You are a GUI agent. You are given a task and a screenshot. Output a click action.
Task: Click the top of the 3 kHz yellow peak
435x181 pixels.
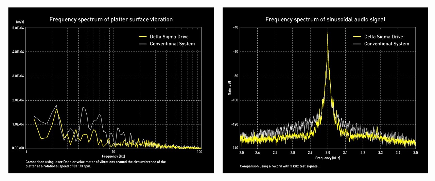click(x=328, y=33)
